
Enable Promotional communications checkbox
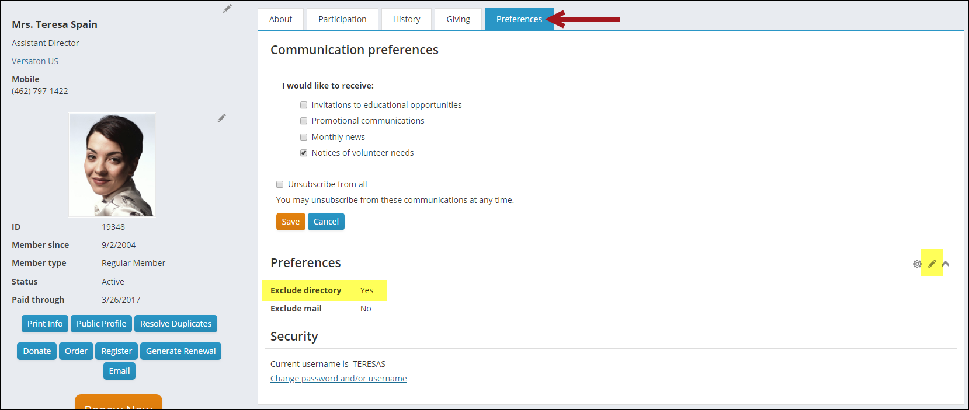point(304,121)
